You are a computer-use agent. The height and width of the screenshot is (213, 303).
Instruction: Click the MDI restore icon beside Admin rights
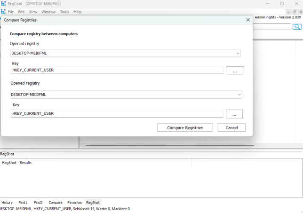point(294,11)
